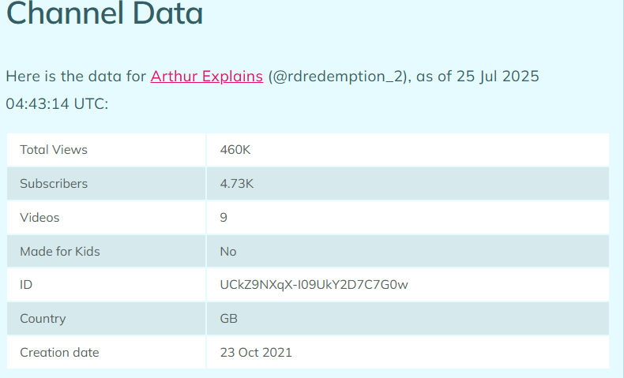Click the @rdredemption_2 handle text

(337, 77)
